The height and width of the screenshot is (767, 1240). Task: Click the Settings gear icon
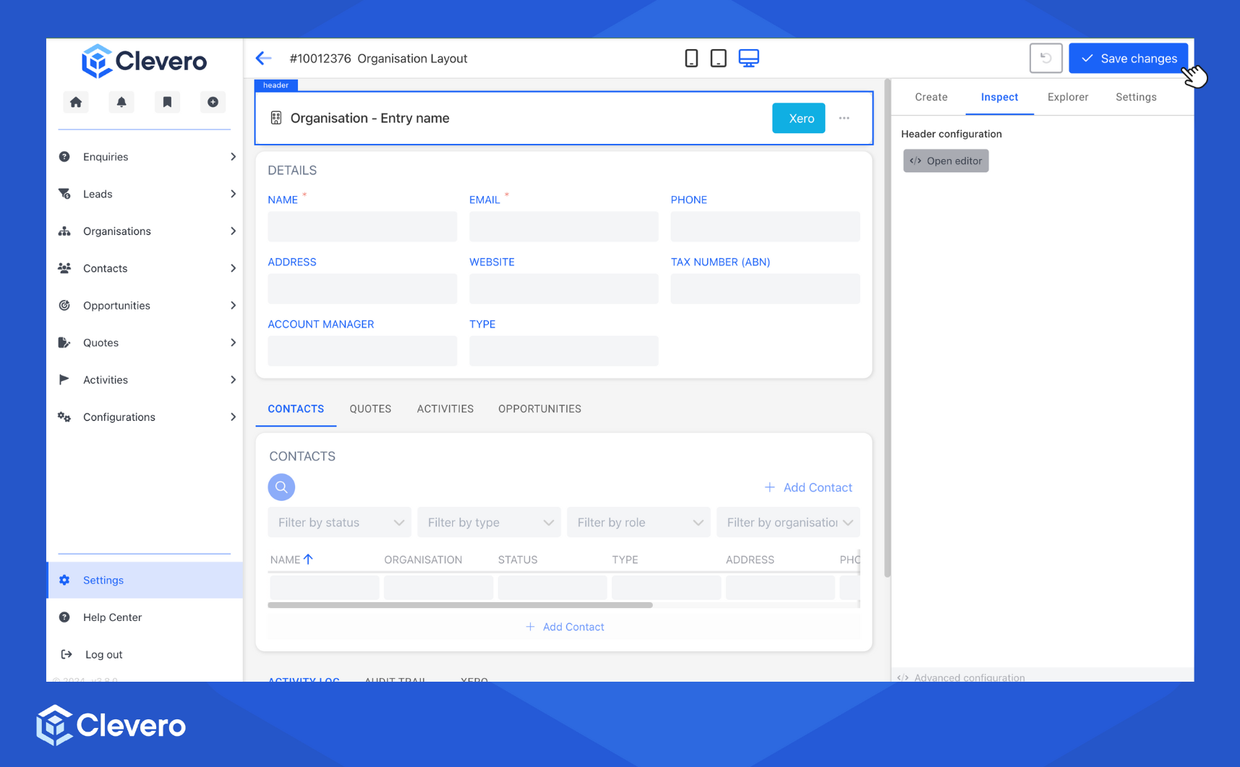(x=64, y=580)
